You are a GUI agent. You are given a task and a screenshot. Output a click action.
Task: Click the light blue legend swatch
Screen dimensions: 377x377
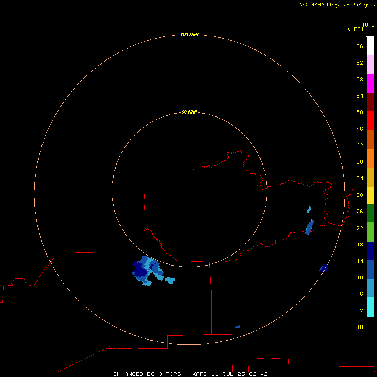click(x=370, y=288)
